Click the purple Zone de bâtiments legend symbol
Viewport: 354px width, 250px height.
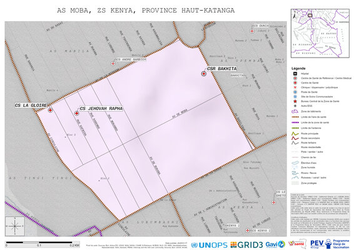295,111
